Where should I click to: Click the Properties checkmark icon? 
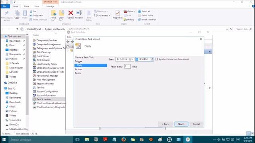[x=118, y=13]
